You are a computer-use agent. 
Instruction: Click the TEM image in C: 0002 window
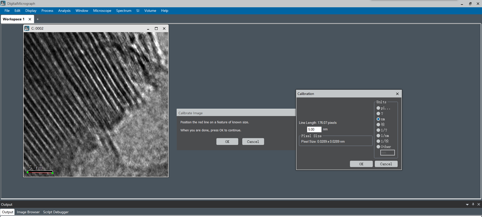96,104
